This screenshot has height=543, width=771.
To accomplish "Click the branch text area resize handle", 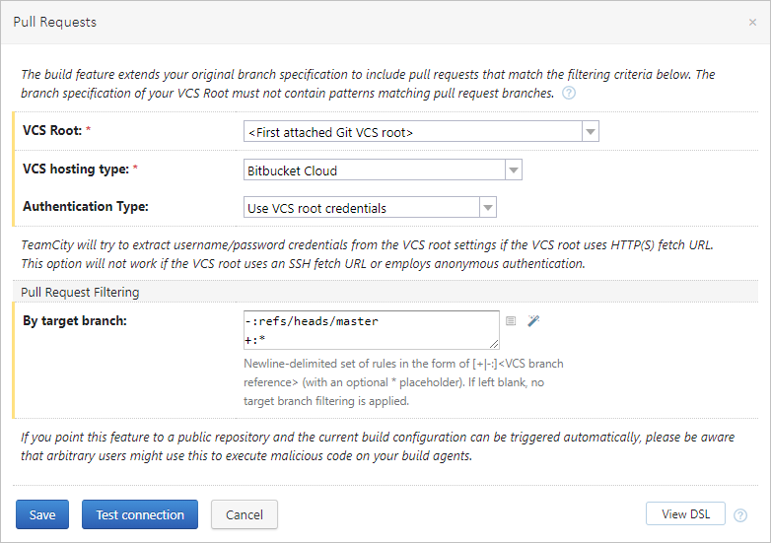I will (x=495, y=344).
